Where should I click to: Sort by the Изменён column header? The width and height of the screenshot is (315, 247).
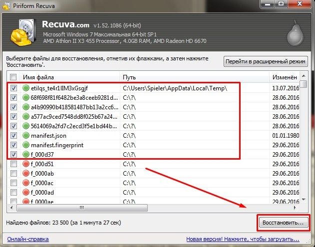[285, 77]
